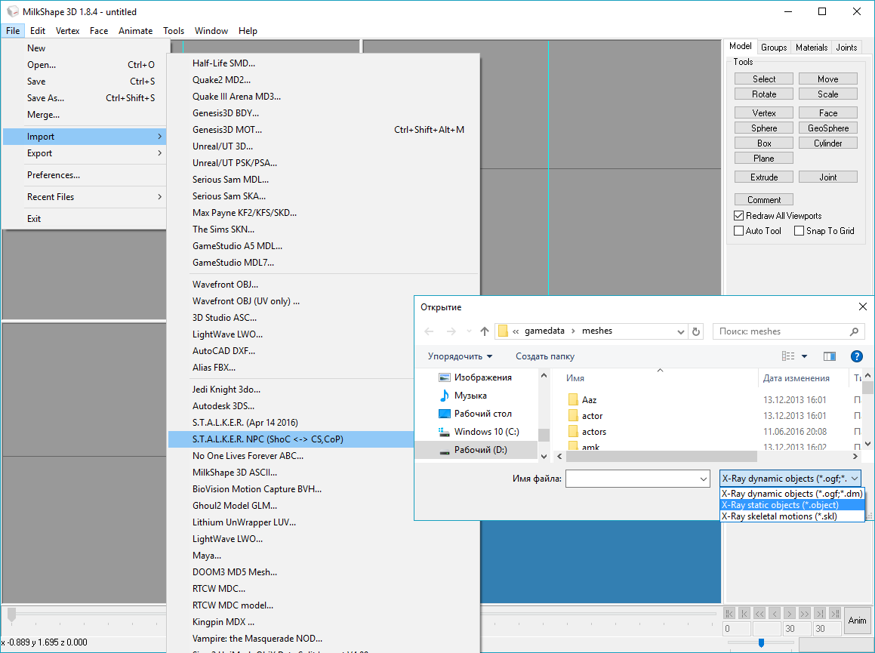Jump to last animation frame
The height and width of the screenshot is (653, 875).
834,614
